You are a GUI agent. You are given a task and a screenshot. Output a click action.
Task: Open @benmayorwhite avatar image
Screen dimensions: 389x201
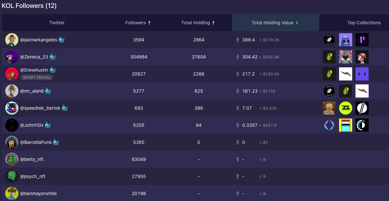coord(12,193)
